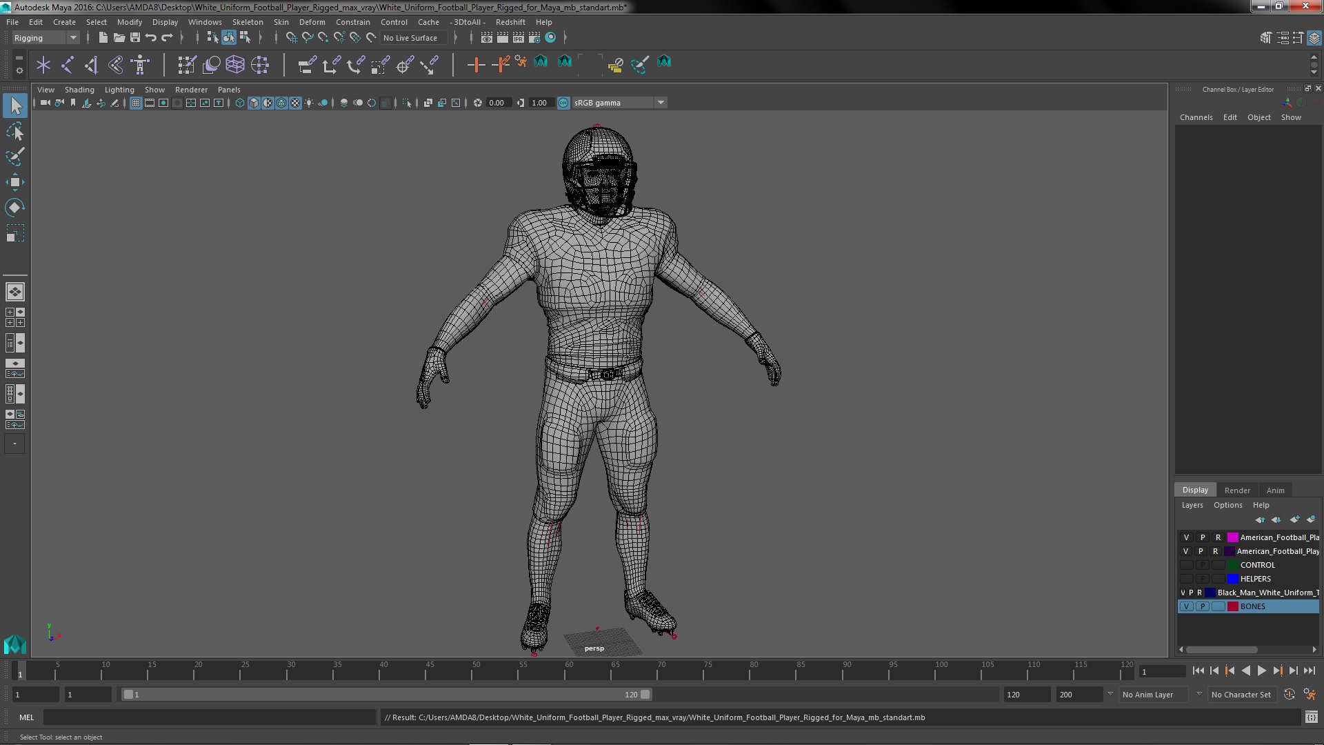Click the IPR render icon

(519, 38)
